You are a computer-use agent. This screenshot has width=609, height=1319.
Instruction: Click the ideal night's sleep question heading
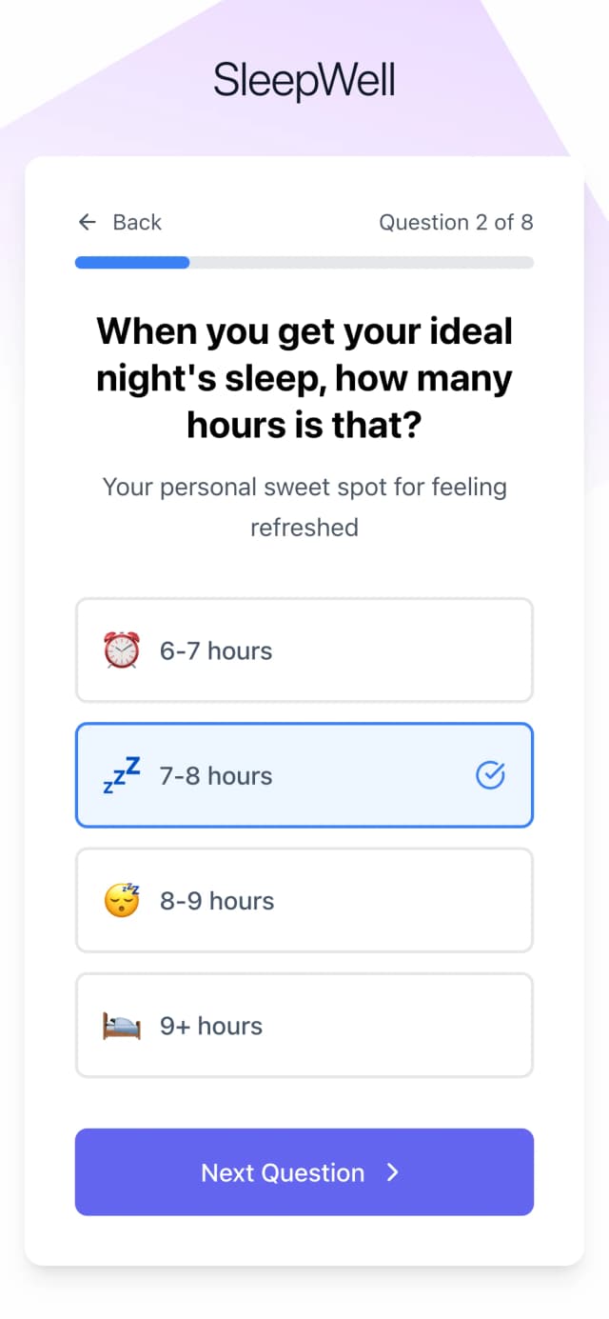tap(304, 377)
